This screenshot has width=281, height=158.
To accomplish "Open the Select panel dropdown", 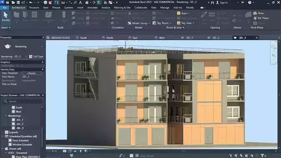I will point(6,27).
